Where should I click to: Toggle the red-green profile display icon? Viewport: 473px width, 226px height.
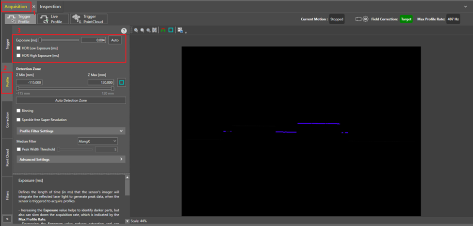click(x=163, y=30)
